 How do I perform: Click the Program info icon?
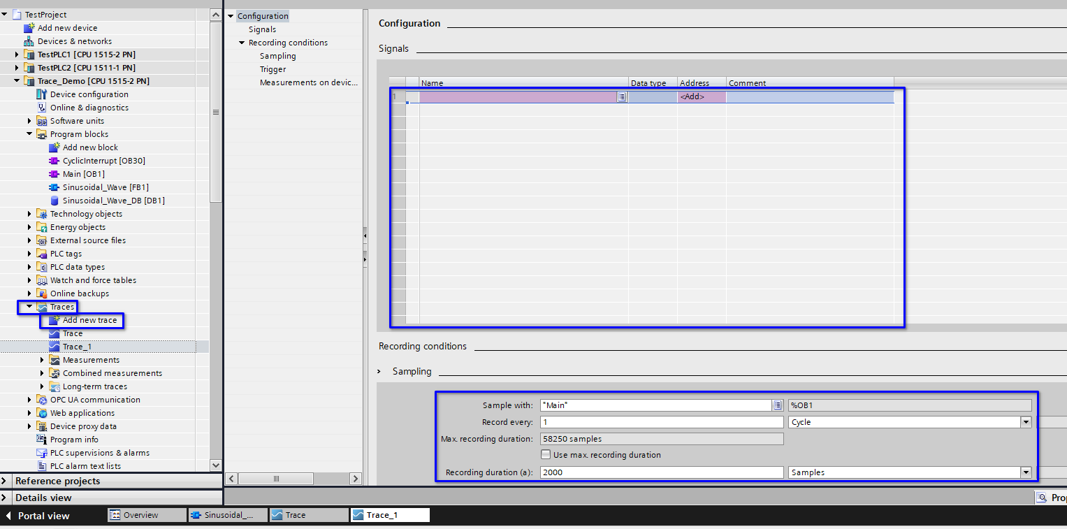[x=41, y=440]
